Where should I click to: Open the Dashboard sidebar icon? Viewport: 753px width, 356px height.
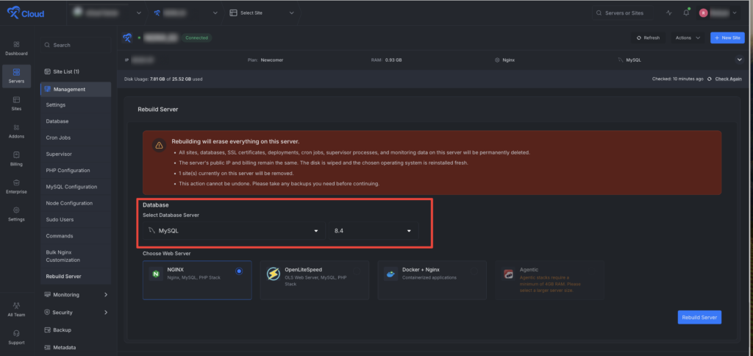coord(16,44)
